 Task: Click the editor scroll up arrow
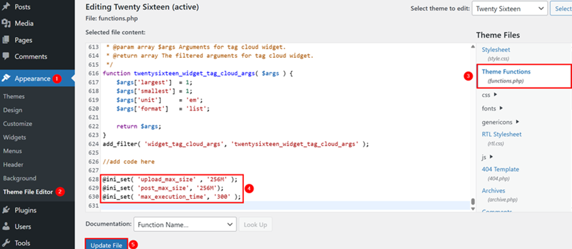(473, 47)
